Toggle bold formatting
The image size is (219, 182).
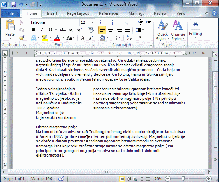click(x=34, y=30)
